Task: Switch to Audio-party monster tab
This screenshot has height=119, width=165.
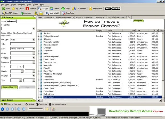Action: click(64, 17)
